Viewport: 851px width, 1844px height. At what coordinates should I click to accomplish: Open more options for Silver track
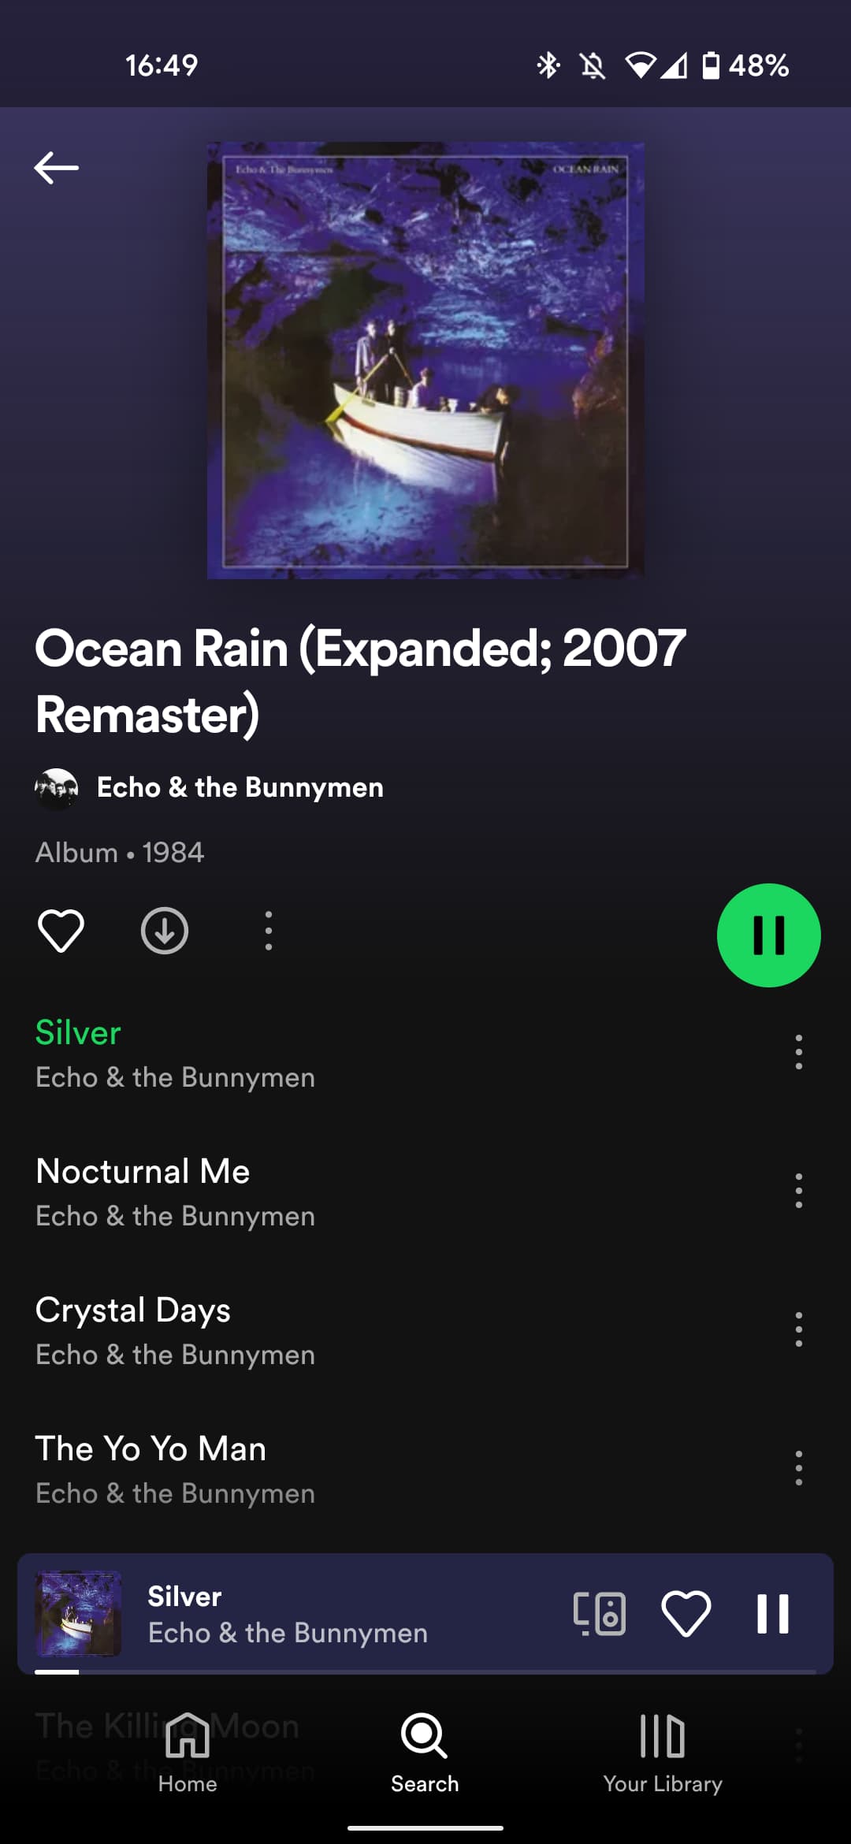(x=799, y=1052)
